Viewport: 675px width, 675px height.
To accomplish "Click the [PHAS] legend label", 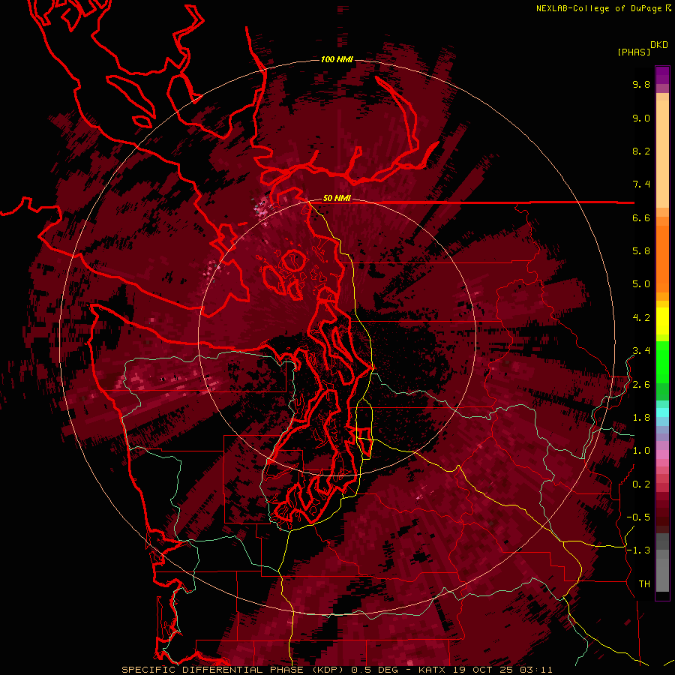I will coord(634,52).
